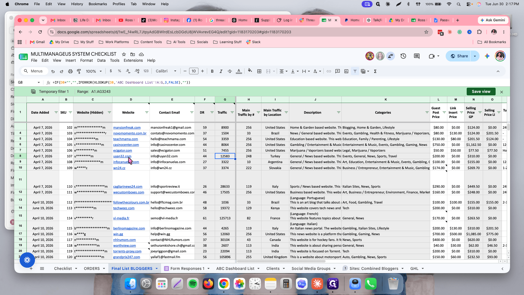
Task: Select the Paint format tool
Action: pos(79,71)
